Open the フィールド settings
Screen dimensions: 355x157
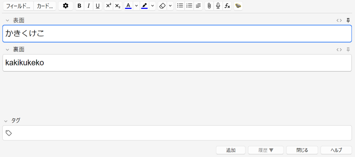pos(18,6)
